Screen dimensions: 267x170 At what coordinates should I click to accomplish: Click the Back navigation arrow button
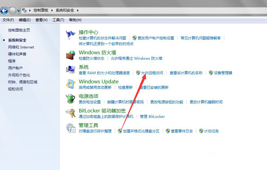[x=4, y=11]
